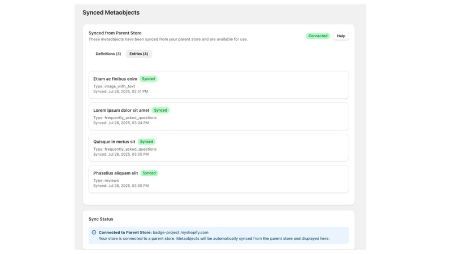
Task: Click the 'Sync Status' section heading
Action: (x=101, y=219)
